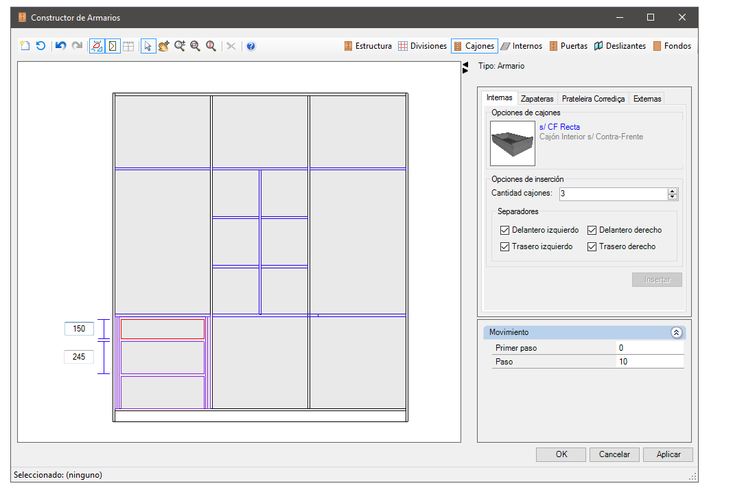Select the Cajones section
The width and height of the screenshot is (733, 488).
pyautogui.click(x=474, y=46)
